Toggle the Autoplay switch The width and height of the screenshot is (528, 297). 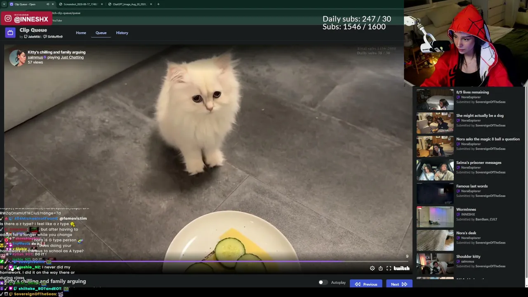click(323, 283)
